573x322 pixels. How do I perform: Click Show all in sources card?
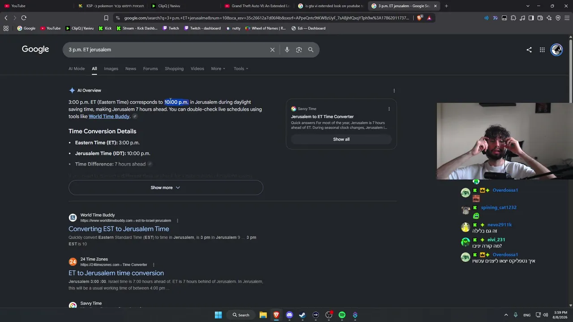click(x=341, y=139)
